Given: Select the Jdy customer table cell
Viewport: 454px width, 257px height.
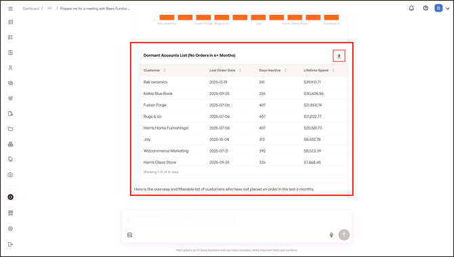Looking at the screenshot, I should click(147, 140).
